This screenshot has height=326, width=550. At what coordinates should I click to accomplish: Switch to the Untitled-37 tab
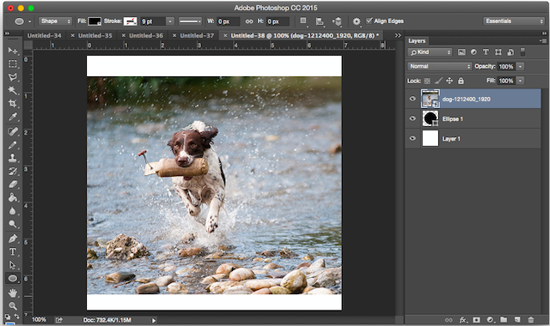tap(197, 36)
